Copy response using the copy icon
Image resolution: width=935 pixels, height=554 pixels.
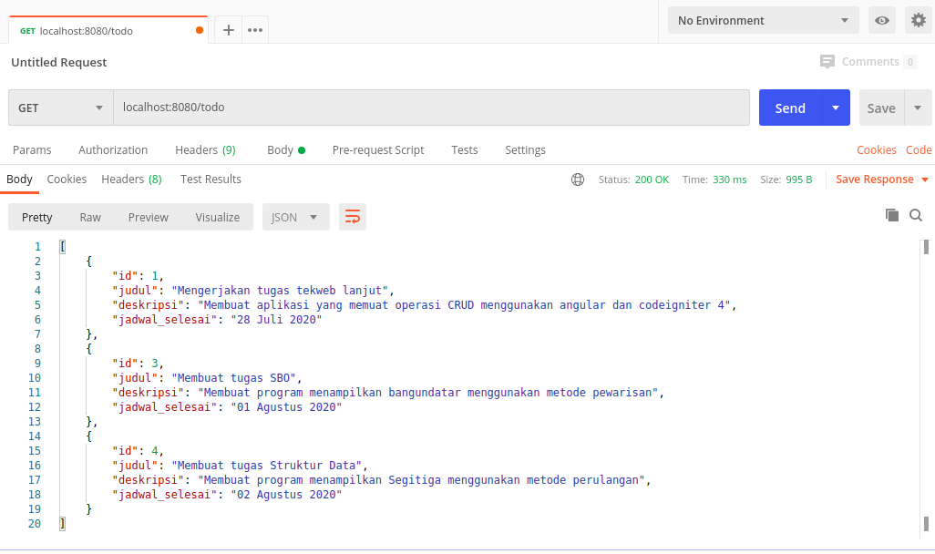(892, 215)
